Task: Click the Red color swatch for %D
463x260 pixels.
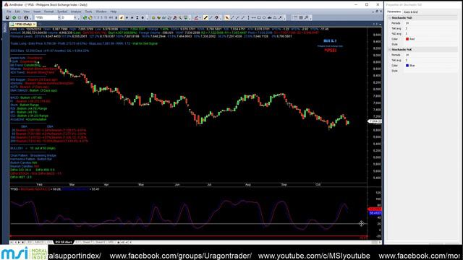Action: (407, 39)
